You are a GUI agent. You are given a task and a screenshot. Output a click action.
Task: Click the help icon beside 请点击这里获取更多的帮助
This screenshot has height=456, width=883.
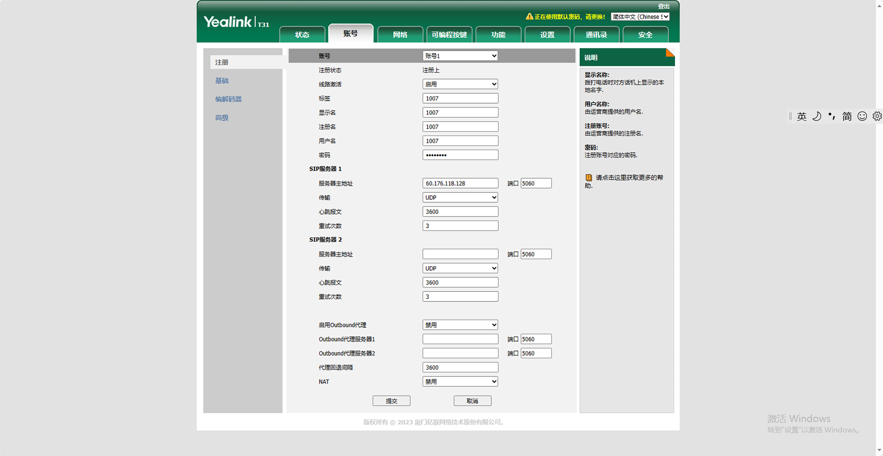pyautogui.click(x=588, y=178)
